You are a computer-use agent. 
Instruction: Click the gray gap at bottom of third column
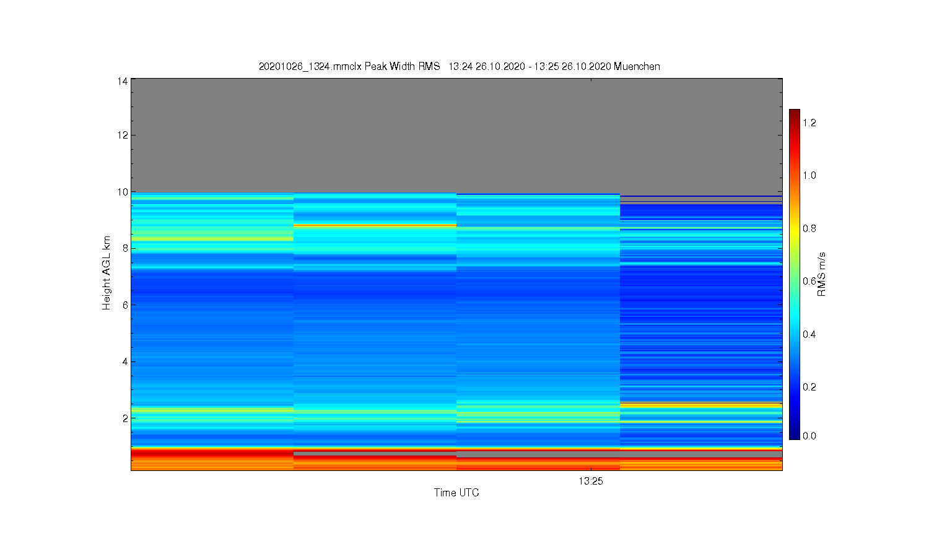[x=538, y=454]
